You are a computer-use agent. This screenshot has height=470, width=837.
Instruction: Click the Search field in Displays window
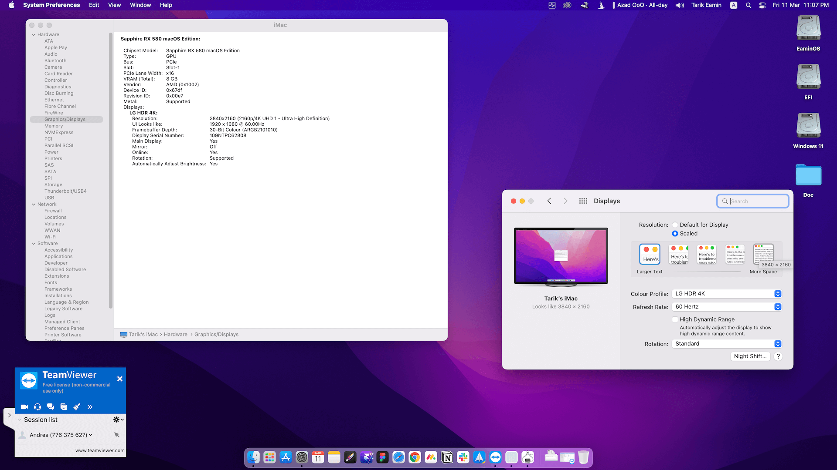pos(753,201)
